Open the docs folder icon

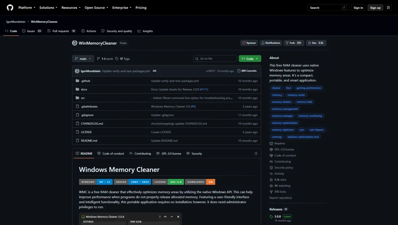tap(77, 89)
